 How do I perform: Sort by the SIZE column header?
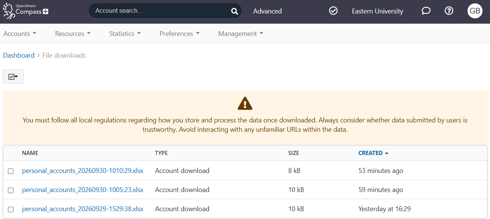pos(294,153)
